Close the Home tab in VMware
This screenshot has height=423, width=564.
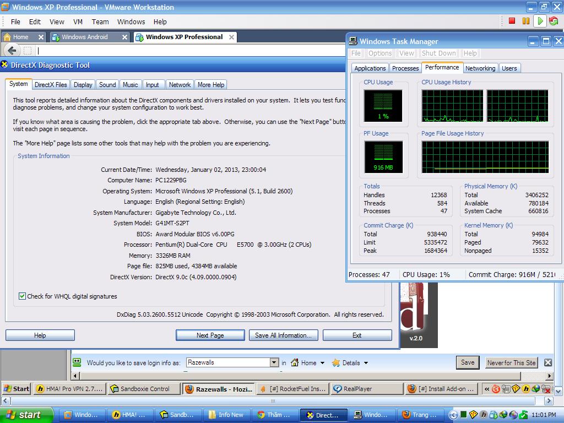click(x=41, y=37)
